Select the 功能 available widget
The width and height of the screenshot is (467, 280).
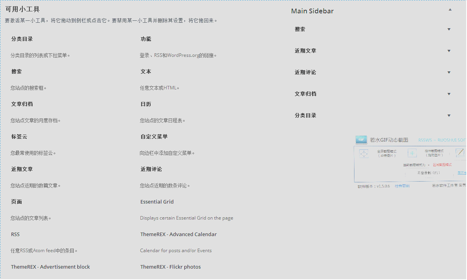(146, 39)
